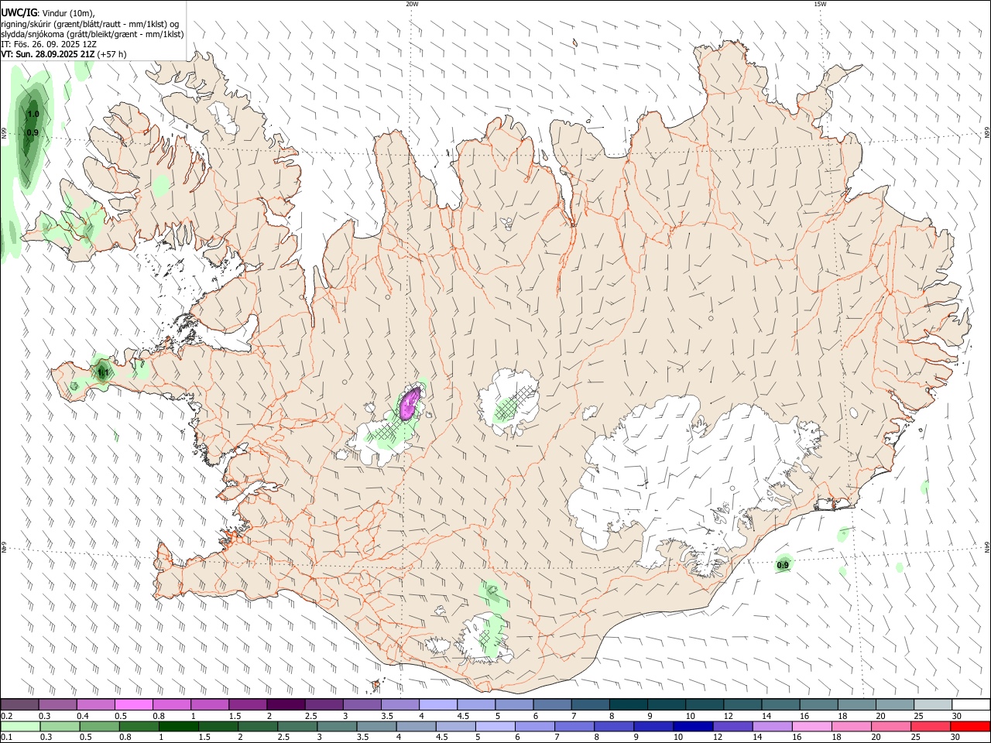This screenshot has height=743, width=991.
Task: Click the dark teal 8 mm snow swatch
Action: pos(629,705)
